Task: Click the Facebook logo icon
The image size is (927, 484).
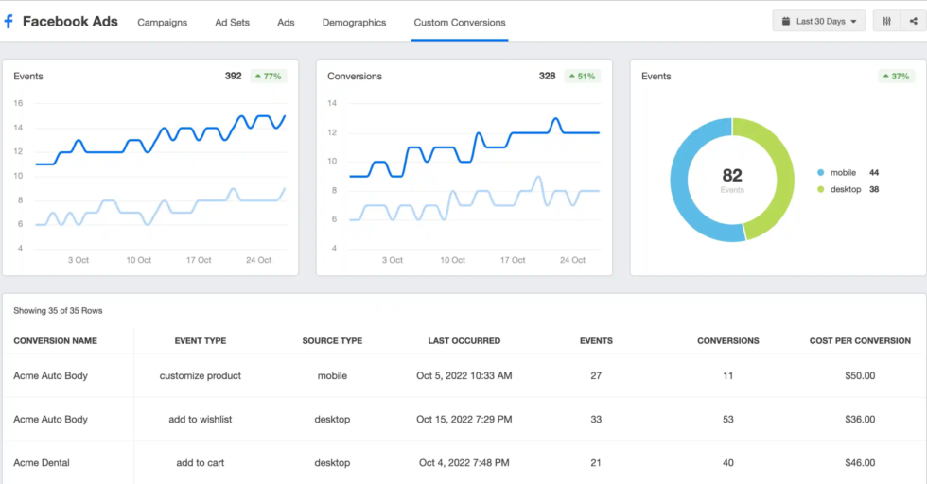Action: 9,22
